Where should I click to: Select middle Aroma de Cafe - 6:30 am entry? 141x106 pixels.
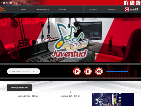click(70, 96)
